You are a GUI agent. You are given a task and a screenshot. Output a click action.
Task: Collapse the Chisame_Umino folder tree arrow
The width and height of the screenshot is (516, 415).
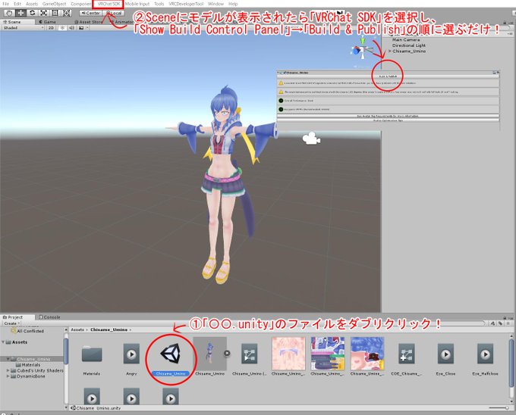tap(8, 359)
